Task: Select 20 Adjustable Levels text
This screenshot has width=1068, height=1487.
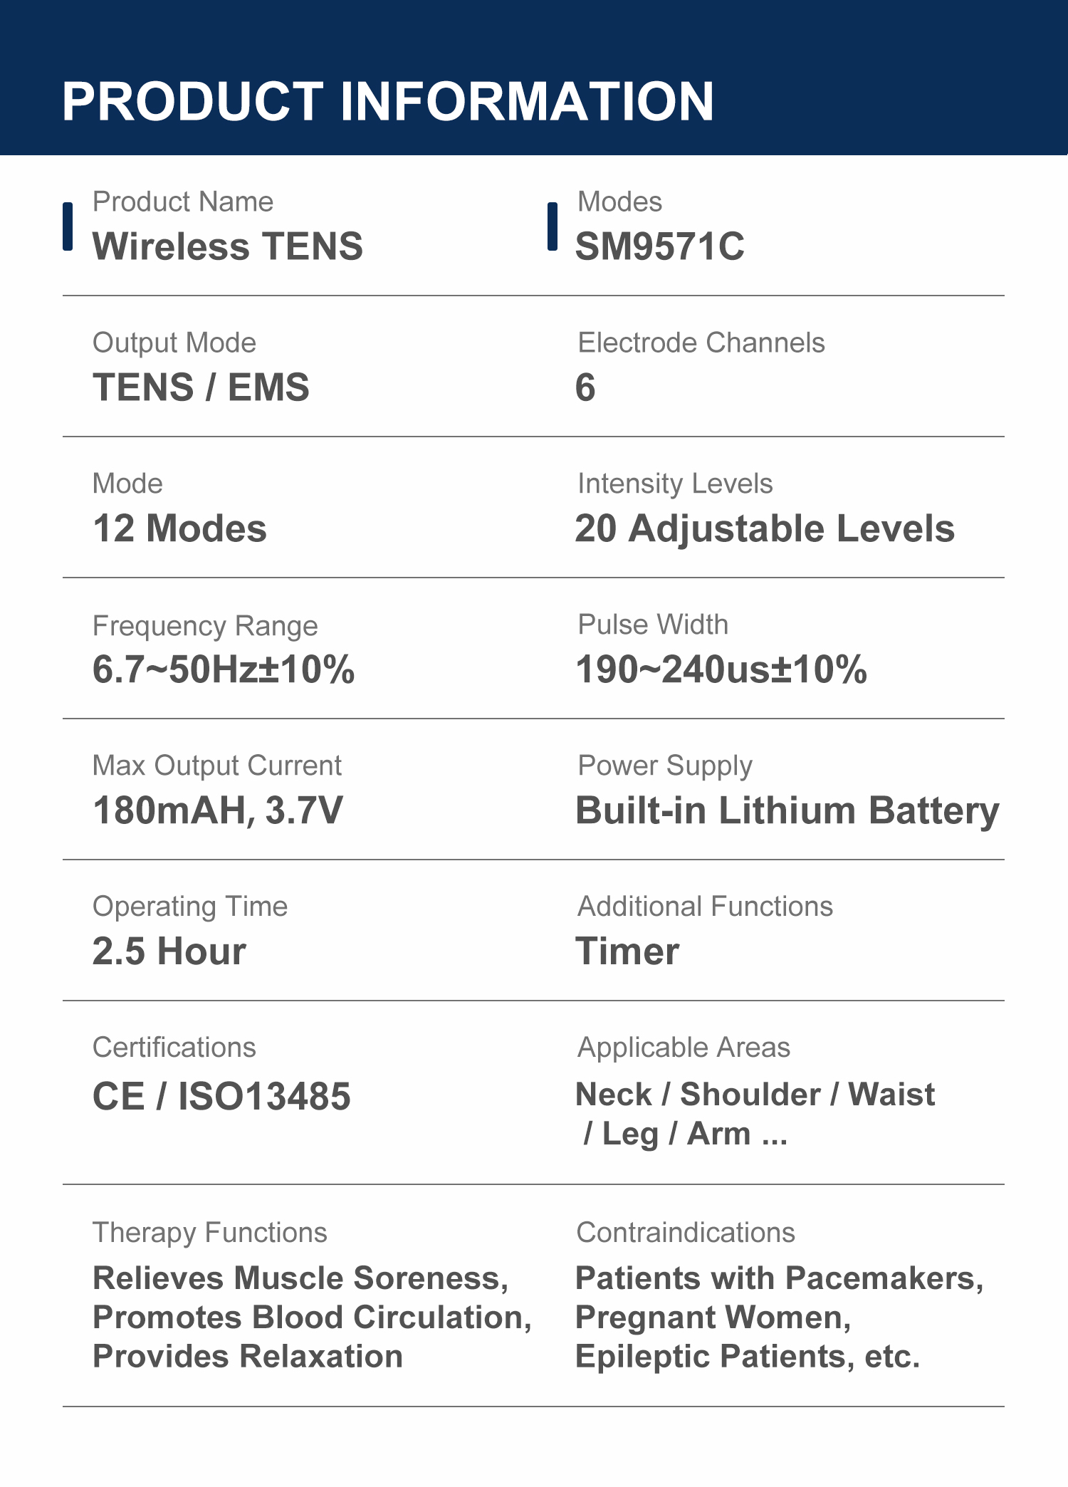Action: [765, 528]
